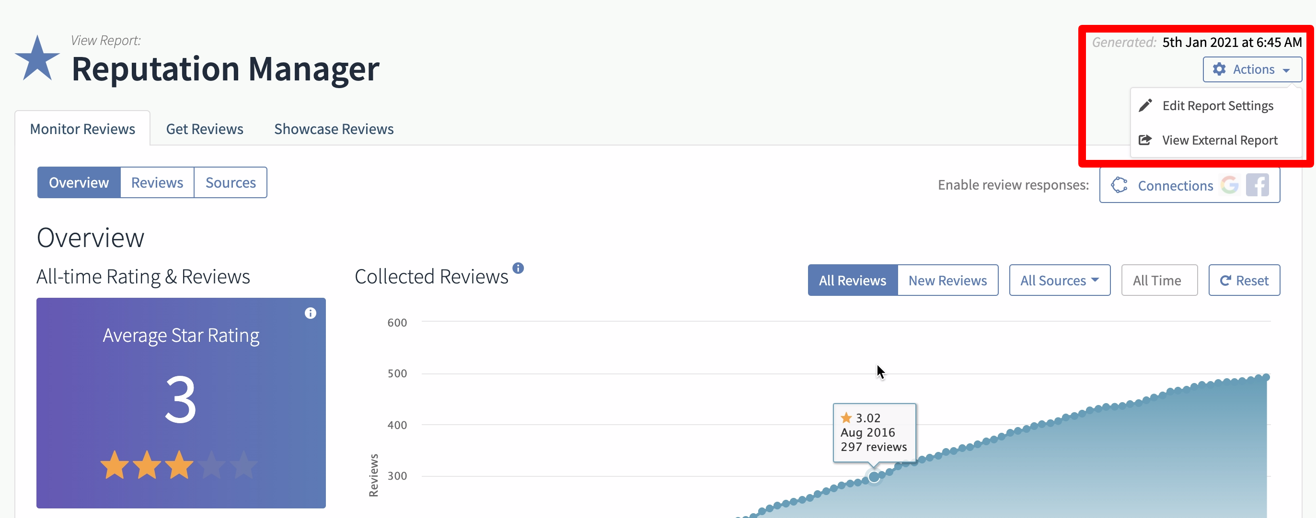The width and height of the screenshot is (1316, 518).
Task: Open the All Time date range selector
Action: click(x=1159, y=280)
